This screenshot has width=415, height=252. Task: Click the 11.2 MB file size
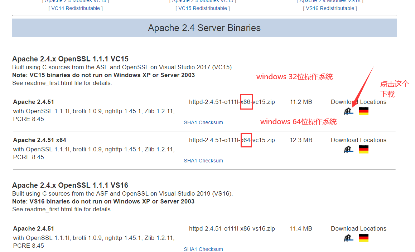(301, 102)
